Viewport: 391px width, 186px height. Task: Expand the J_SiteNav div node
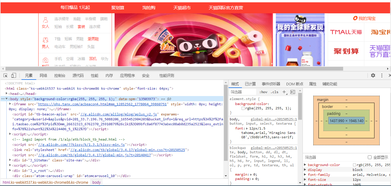tap(10, 160)
